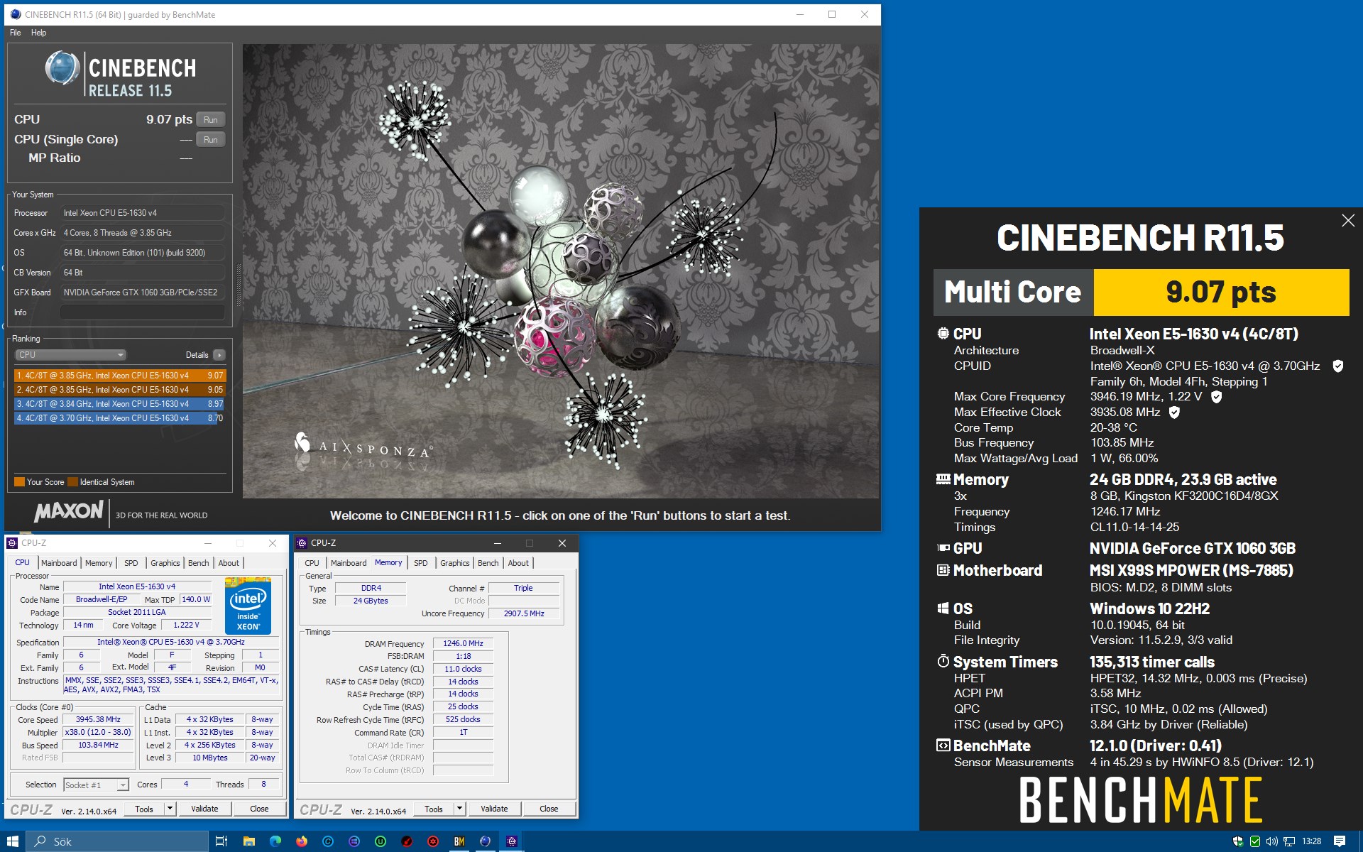Open Task View from the taskbar
Screen dimensions: 1363x852
221,841
